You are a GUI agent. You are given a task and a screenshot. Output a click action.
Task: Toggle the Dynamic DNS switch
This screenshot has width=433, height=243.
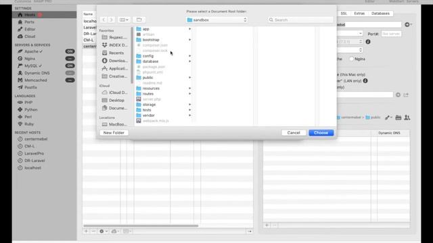point(70,73)
